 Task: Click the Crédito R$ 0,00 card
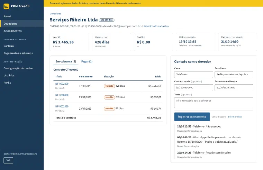pos(153,42)
